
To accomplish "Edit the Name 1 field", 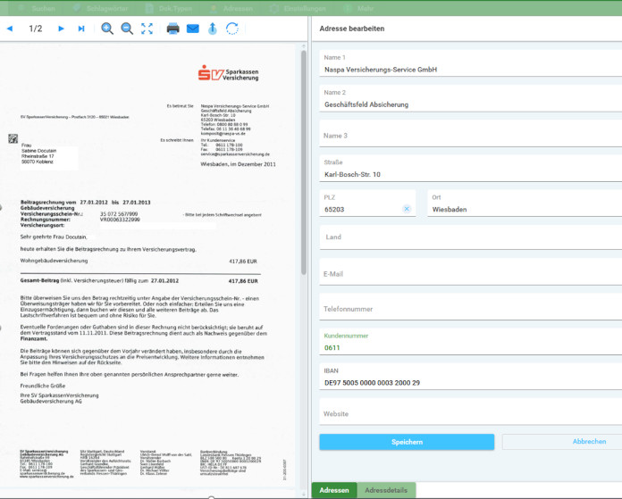I will click(x=470, y=63).
